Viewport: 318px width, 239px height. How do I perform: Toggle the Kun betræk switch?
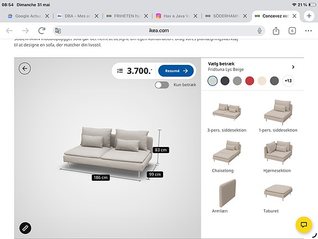click(161, 85)
